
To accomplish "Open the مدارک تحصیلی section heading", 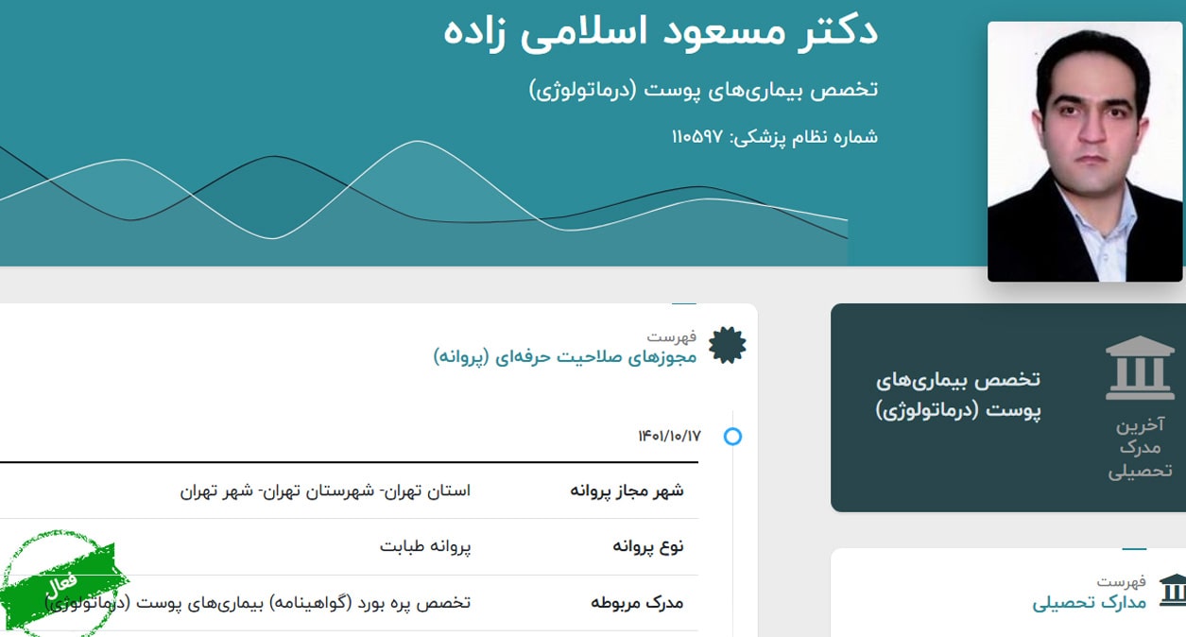I will [1089, 601].
